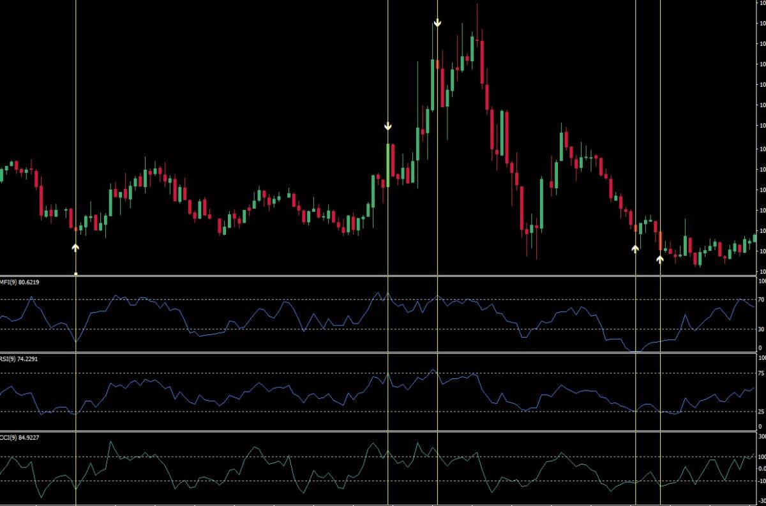Click the highest down arrow signal on the chart
This screenshot has width=766, height=506.
(437, 22)
